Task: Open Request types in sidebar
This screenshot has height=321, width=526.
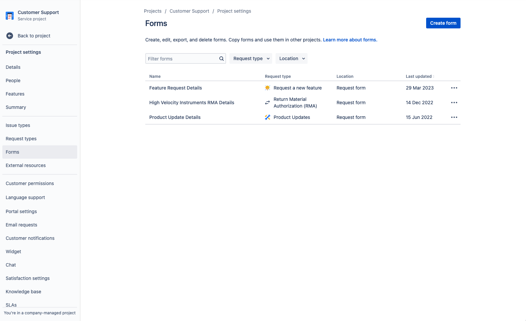Action: pyautogui.click(x=21, y=139)
